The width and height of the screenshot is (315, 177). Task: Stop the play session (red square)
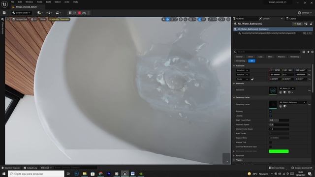(79, 13)
